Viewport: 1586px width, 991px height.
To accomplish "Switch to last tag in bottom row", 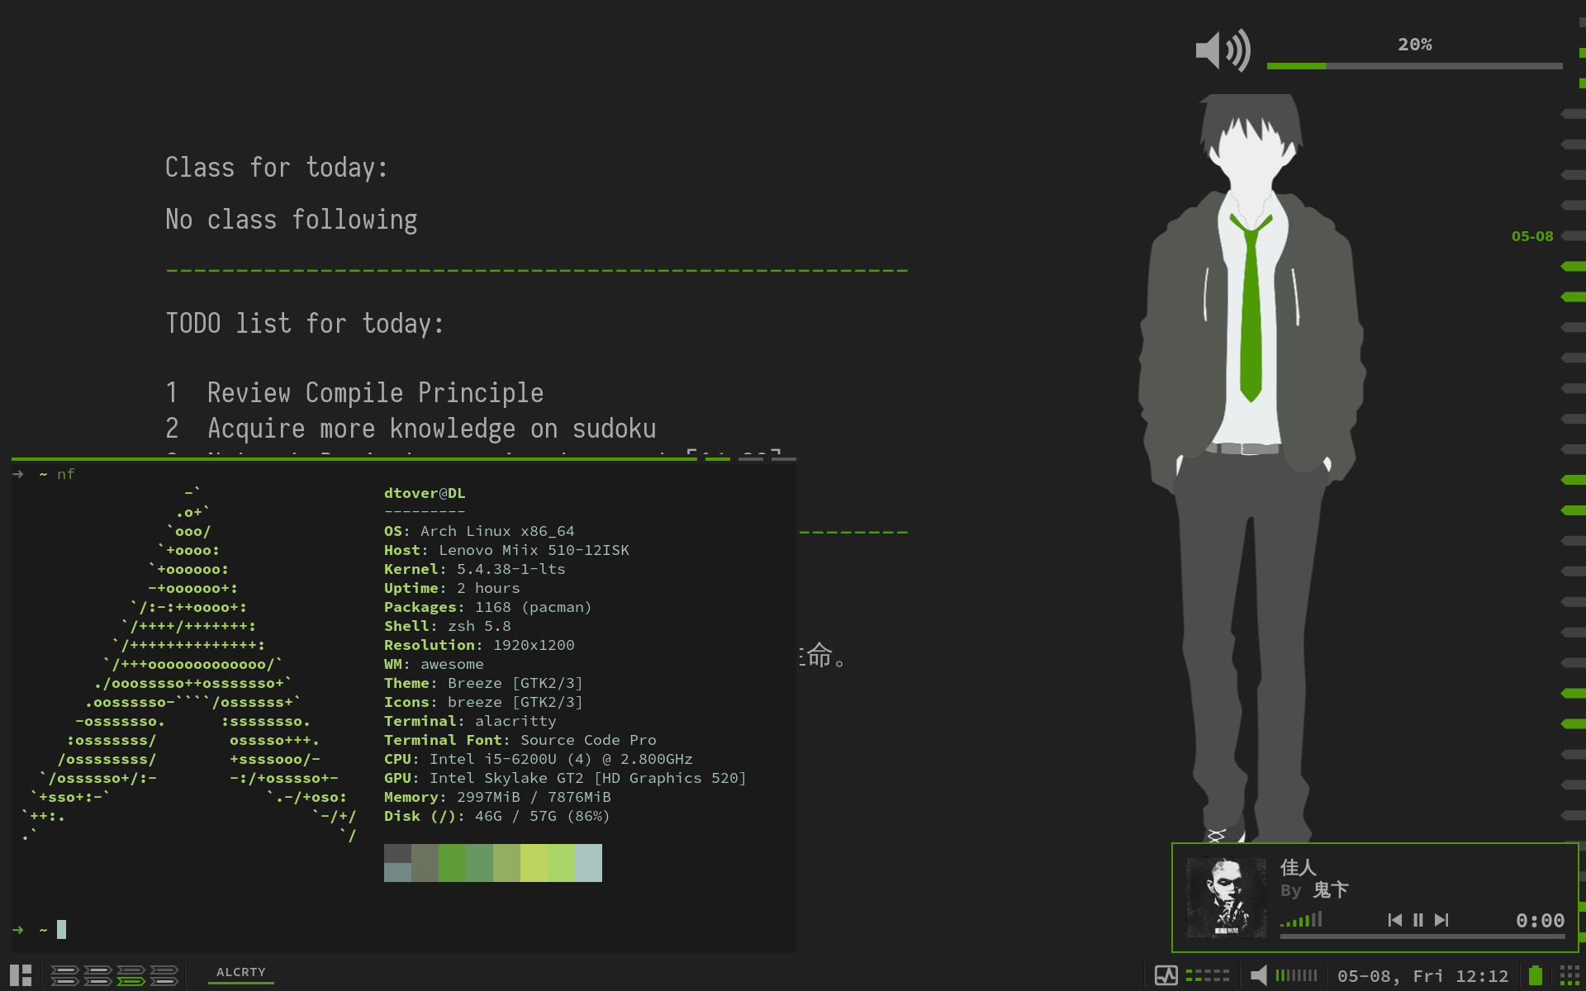I will [x=164, y=981].
